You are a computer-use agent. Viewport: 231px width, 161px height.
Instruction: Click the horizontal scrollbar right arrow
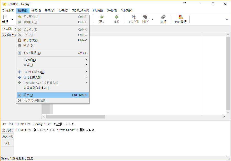coord(224,117)
